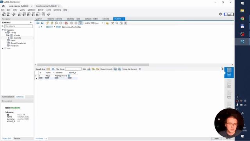Toggle Wrap Cell Content
This screenshot has height=141, width=250.
(x=140, y=69)
